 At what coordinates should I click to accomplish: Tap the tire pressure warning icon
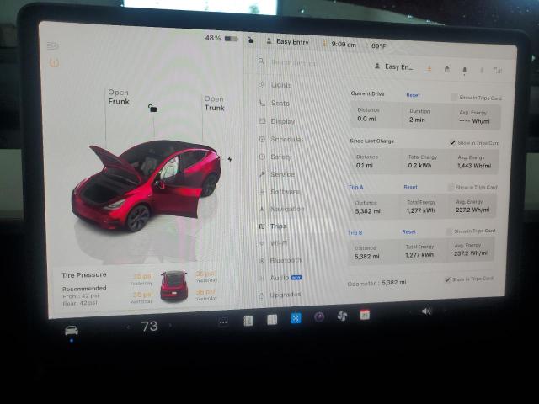coord(55,62)
